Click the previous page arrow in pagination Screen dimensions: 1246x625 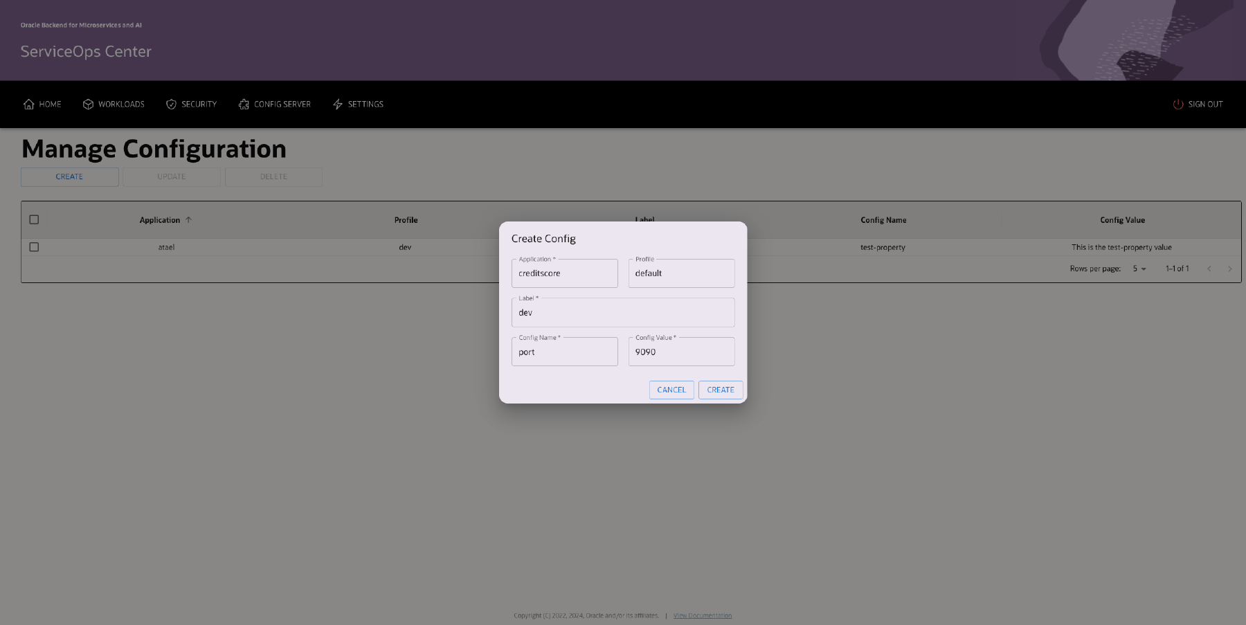coord(1209,269)
